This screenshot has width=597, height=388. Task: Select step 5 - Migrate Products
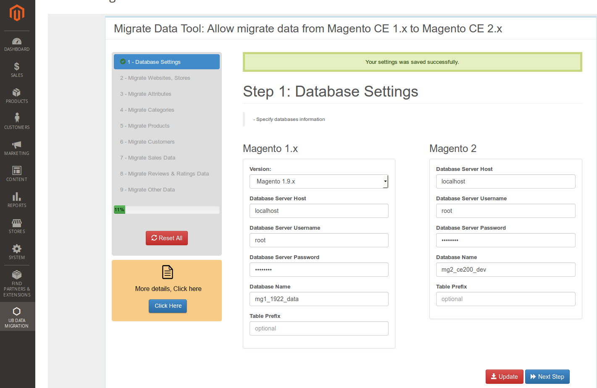pos(167,126)
